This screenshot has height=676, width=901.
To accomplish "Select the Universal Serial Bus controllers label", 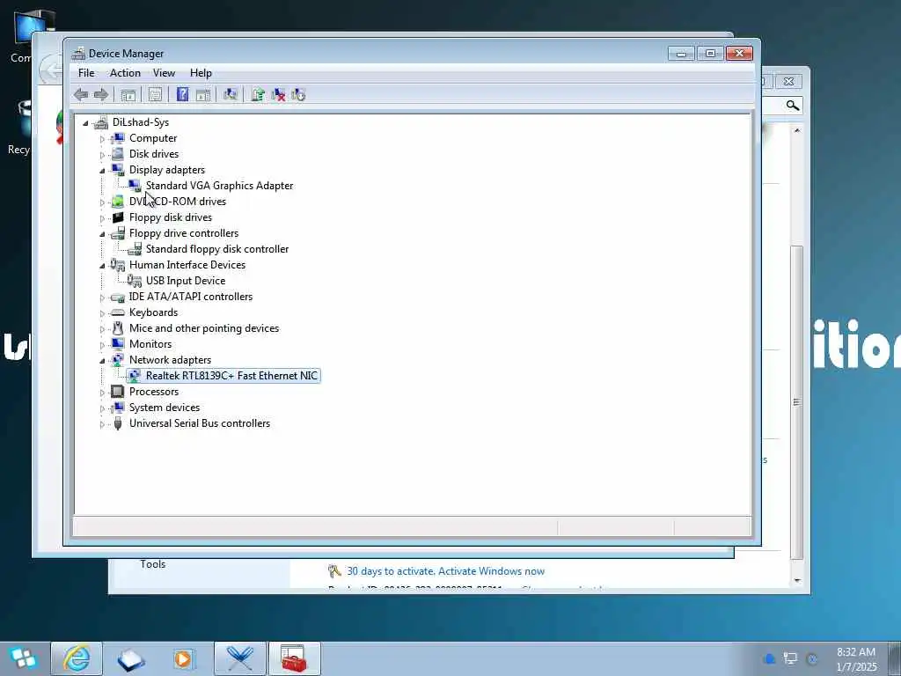I will tap(200, 423).
